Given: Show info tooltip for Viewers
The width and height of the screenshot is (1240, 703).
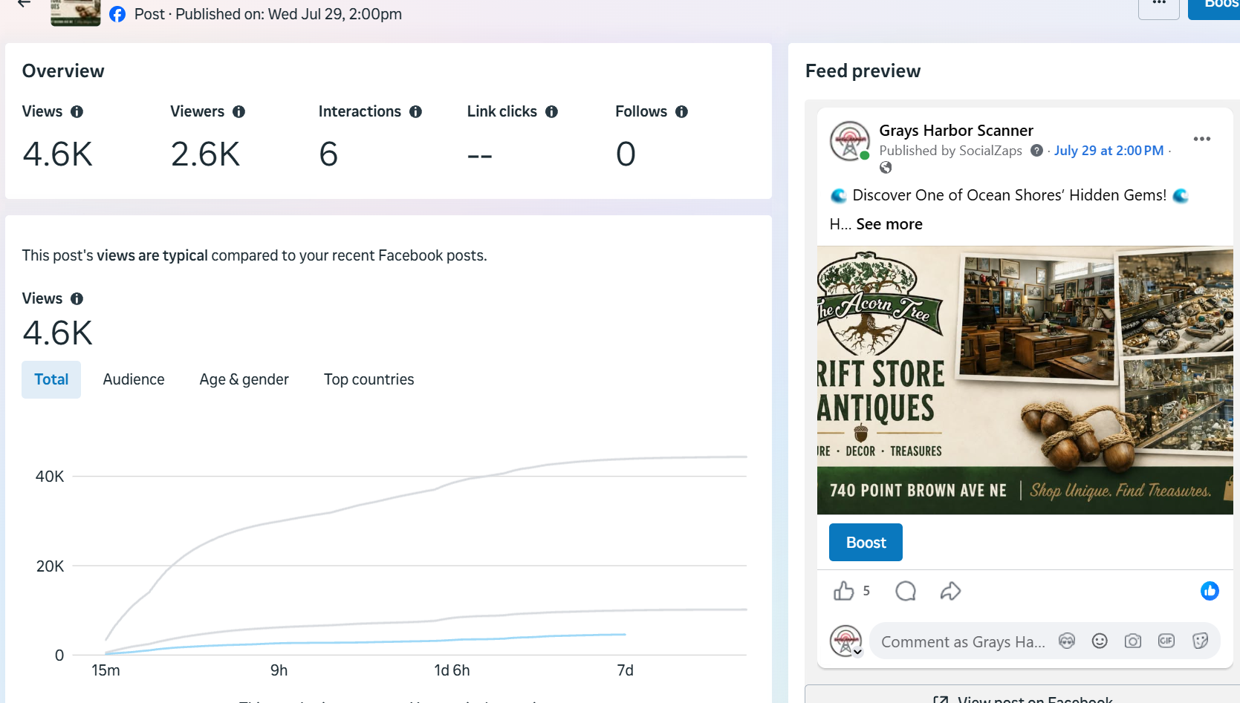Looking at the screenshot, I should (238, 111).
